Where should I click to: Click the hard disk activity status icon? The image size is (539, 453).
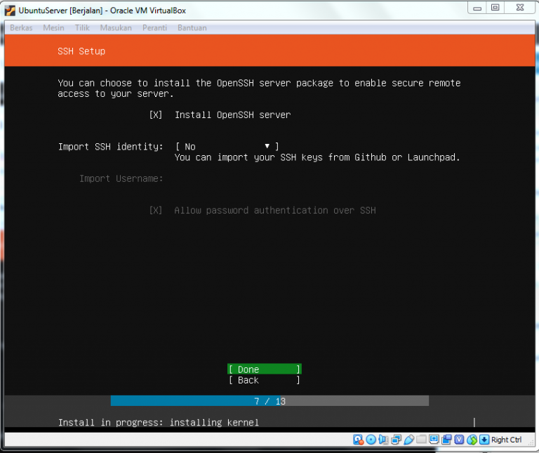358,440
